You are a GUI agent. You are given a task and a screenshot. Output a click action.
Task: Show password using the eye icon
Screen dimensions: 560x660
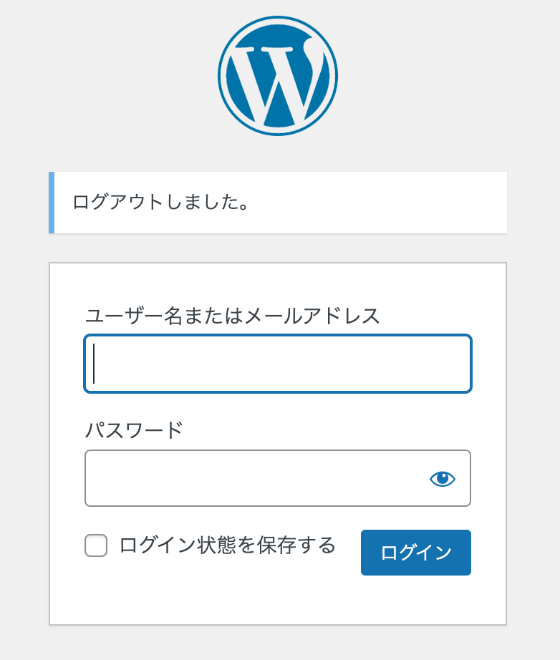coord(443,479)
